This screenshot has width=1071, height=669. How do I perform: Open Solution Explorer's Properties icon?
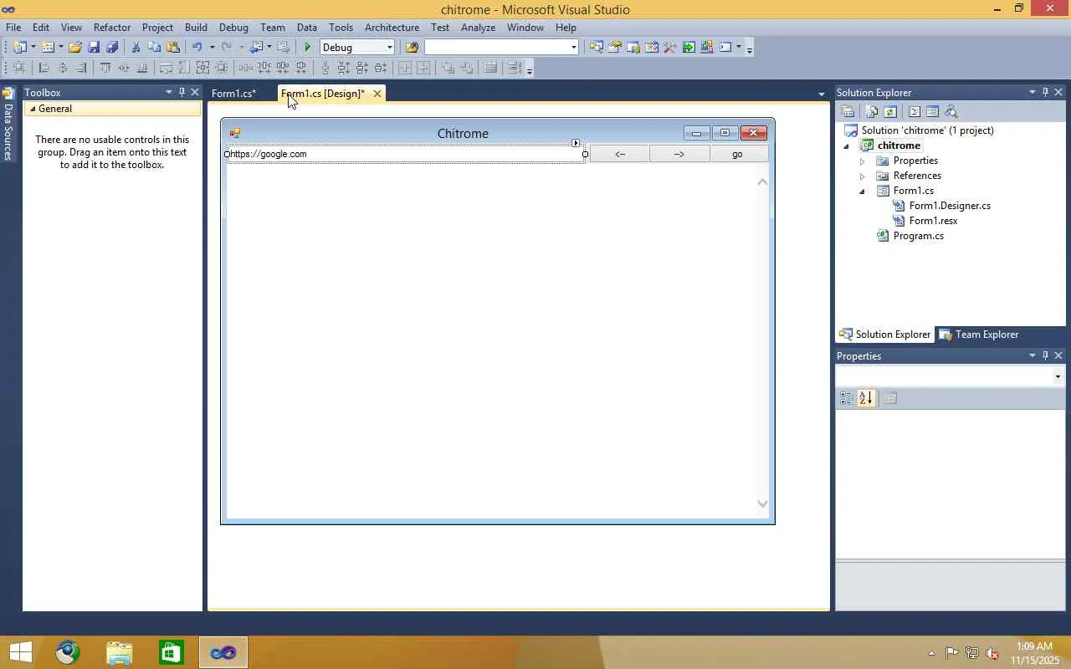(x=848, y=112)
